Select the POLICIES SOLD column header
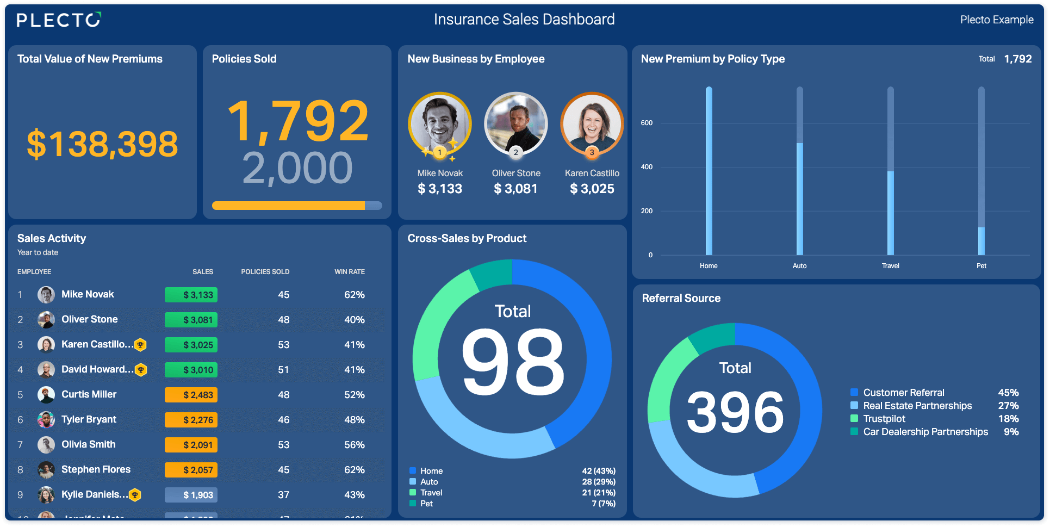 265,272
